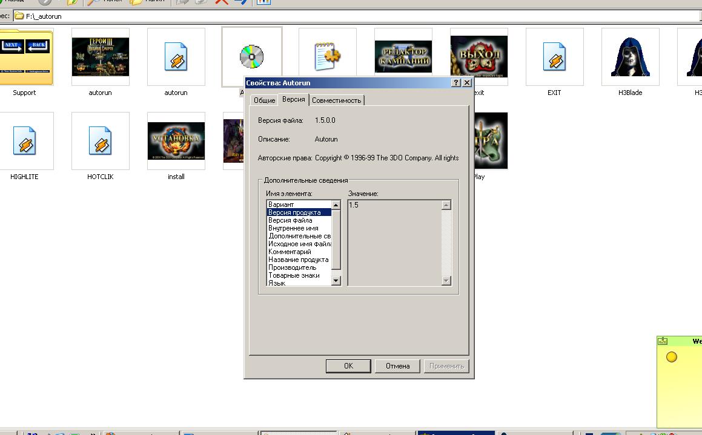Click the HOTCLIK file name label
This screenshot has height=435, width=702.
[101, 177]
